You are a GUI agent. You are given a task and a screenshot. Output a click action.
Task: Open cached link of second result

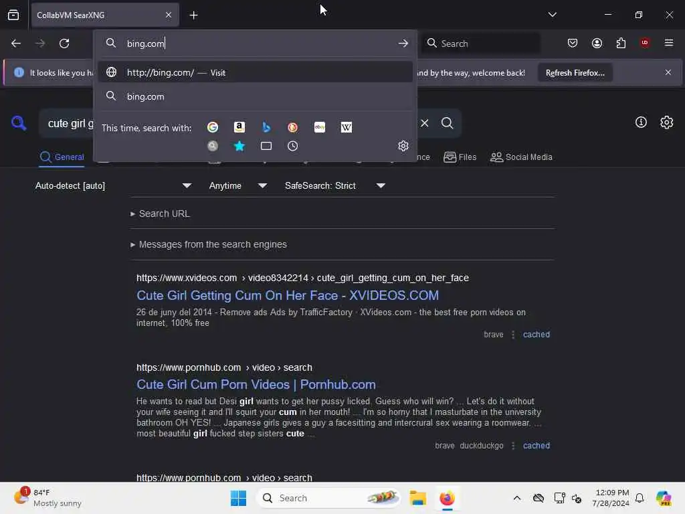pyautogui.click(x=536, y=446)
